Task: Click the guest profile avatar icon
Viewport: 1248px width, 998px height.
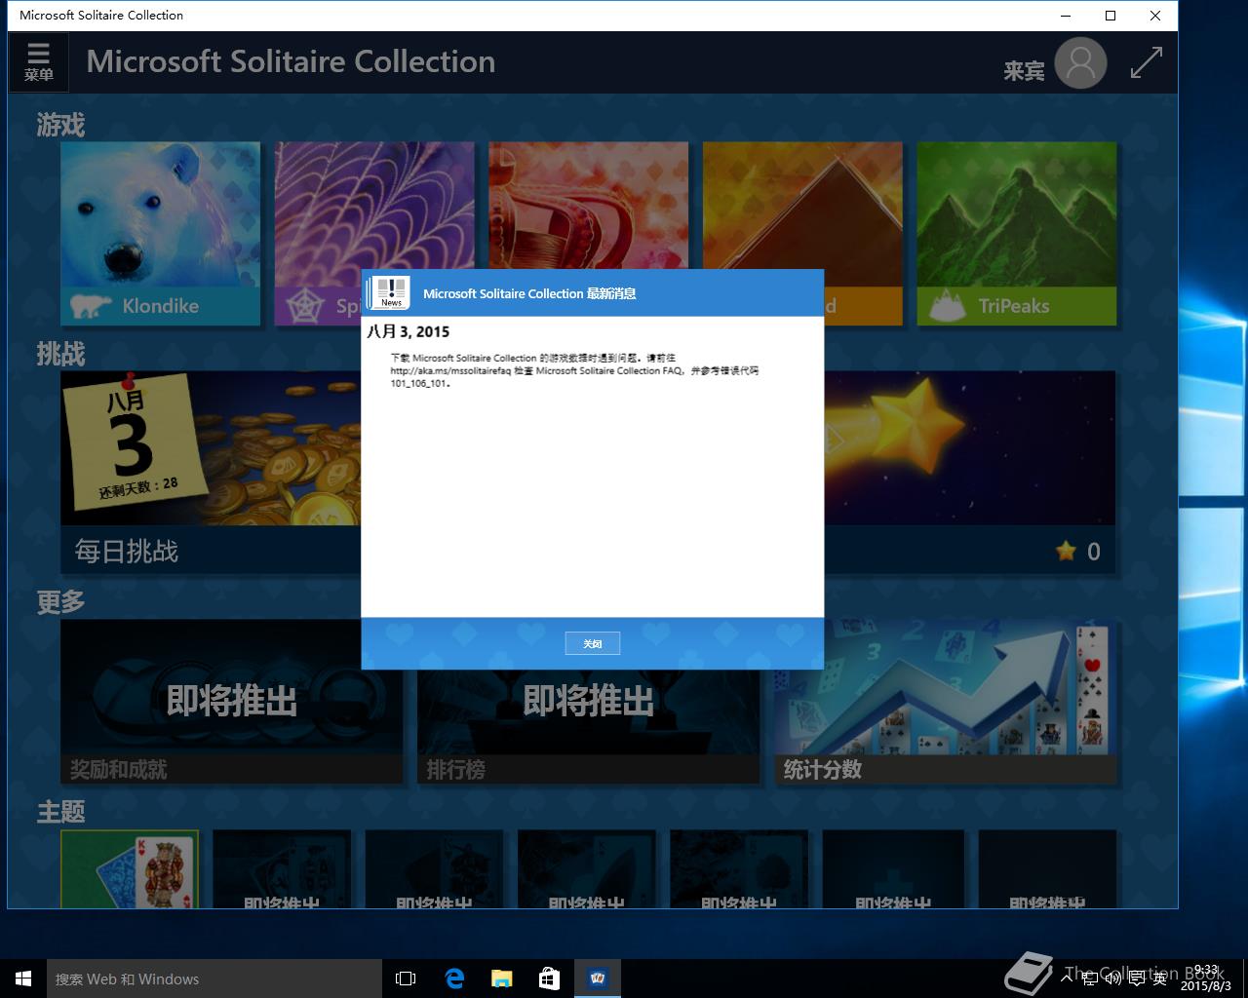Action: (x=1080, y=63)
